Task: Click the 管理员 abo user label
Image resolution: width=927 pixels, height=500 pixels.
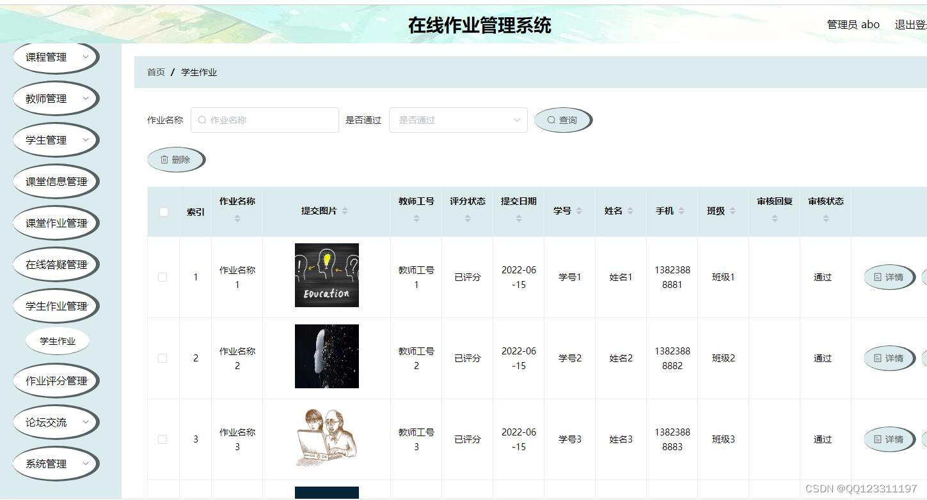Action: click(x=853, y=25)
